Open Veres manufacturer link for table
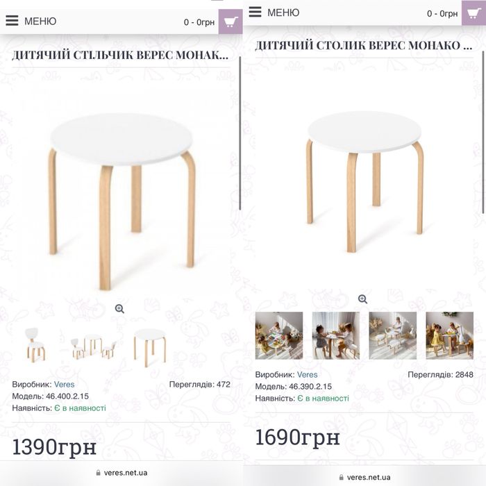This screenshot has height=486, width=486. [308, 375]
